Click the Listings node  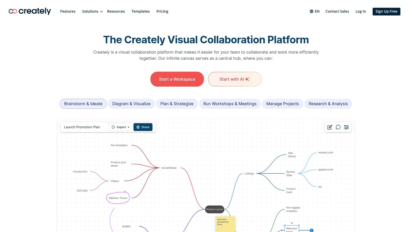(x=249, y=173)
